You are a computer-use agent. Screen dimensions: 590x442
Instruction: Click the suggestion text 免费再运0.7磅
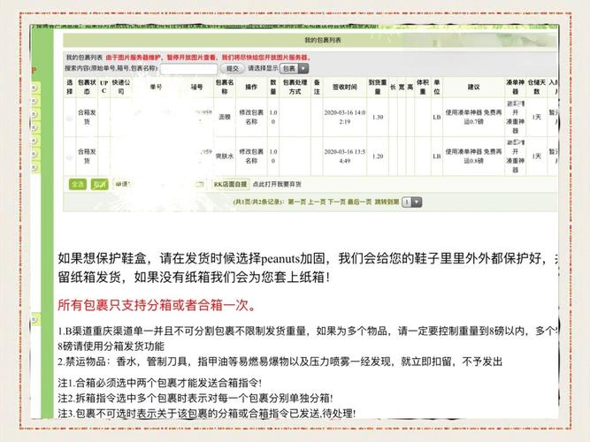coord(474,117)
